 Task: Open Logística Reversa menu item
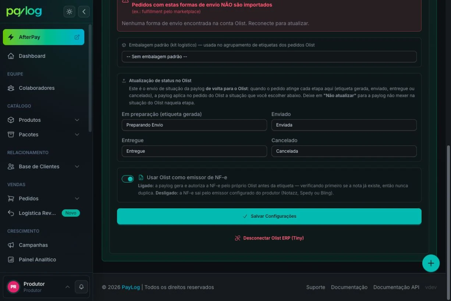[43, 213]
